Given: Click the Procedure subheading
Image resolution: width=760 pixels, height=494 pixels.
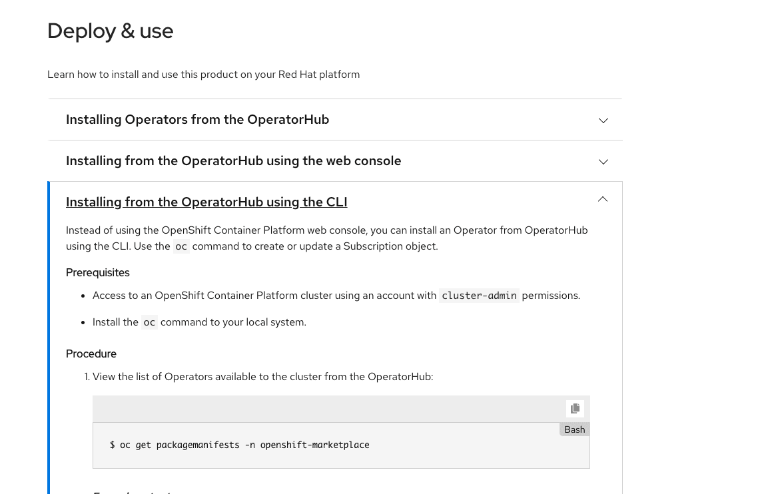Looking at the screenshot, I should click(91, 354).
